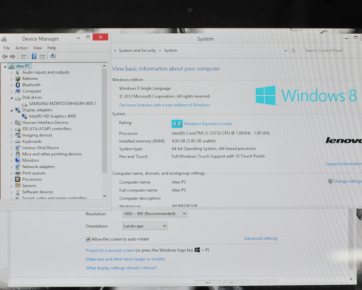This screenshot has height=290, width=362.
Task: Collapse the idea-PC root node
Action: click(5, 66)
